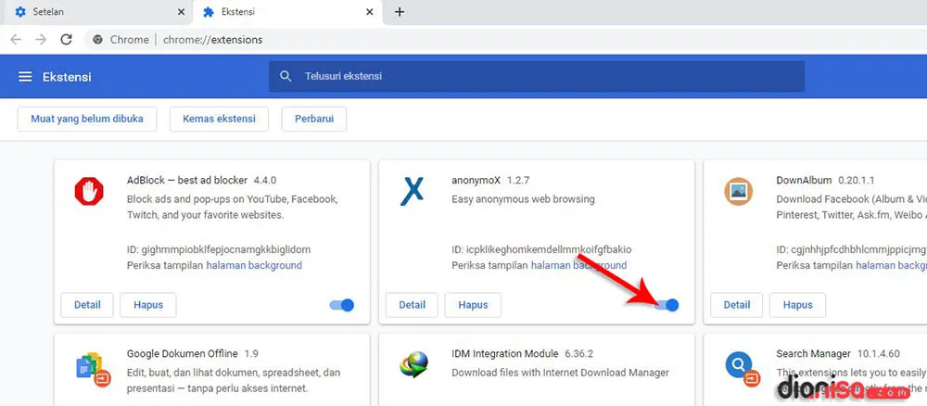Screen dimensions: 927x406
Task: Reload the extensions page
Action: (x=66, y=40)
